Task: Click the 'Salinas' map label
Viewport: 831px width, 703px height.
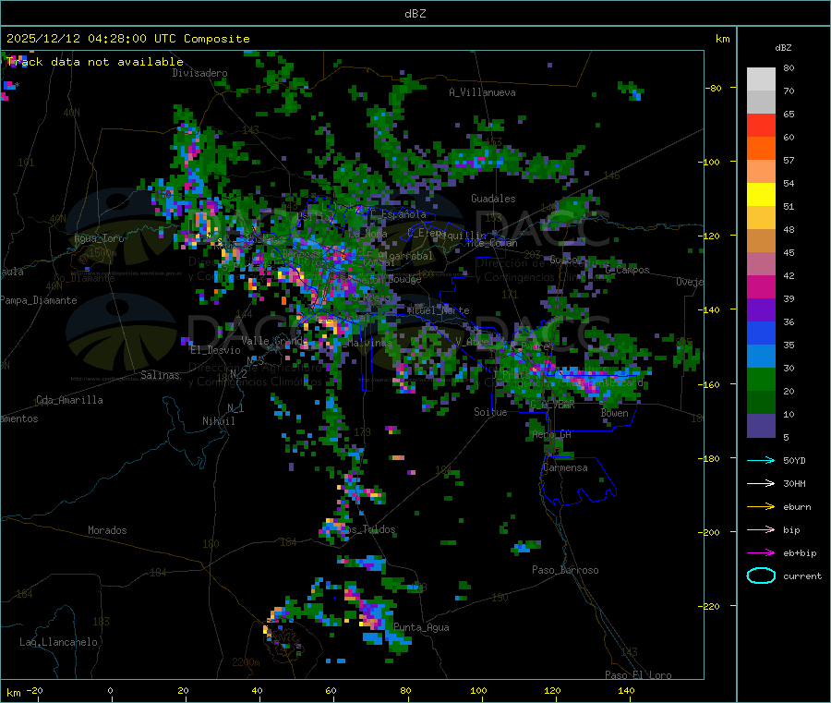Action: 160,375
